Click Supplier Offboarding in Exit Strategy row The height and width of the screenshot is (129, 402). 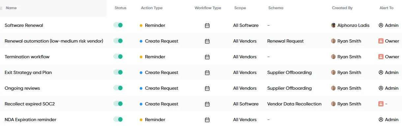point(289,72)
